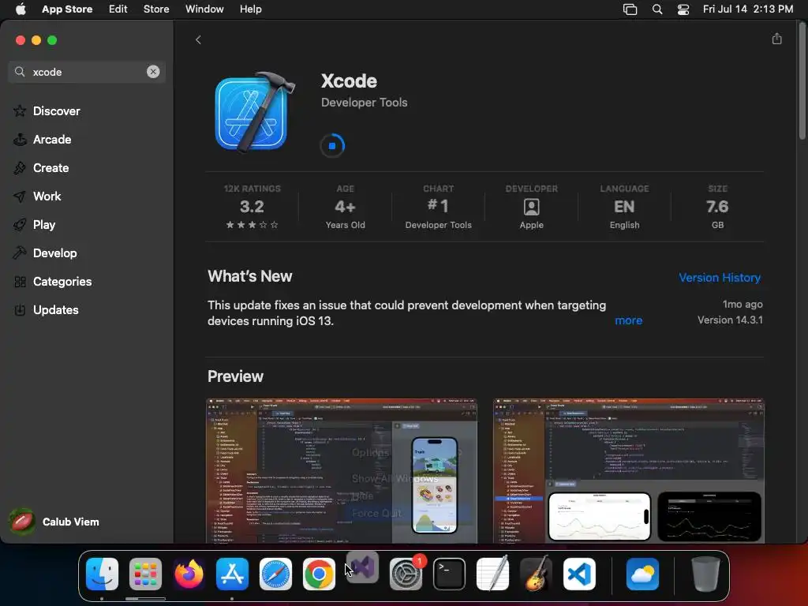The height and width of the screenshot is (606, 808).
Task: Launch Google Chrome from the Dock
Action: pos(319,574)
